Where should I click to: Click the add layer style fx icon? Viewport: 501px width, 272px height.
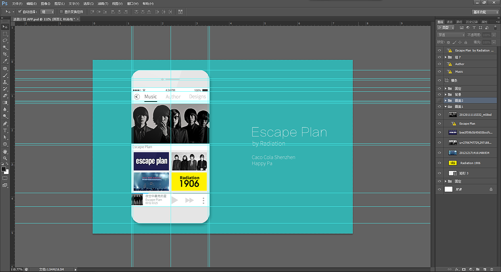click(457, 269)
